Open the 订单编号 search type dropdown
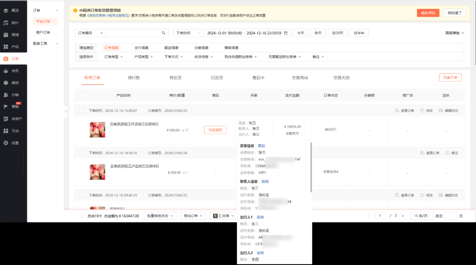This screenshot has height=265, width=476. pyautogui.click(x=90, y=33)
